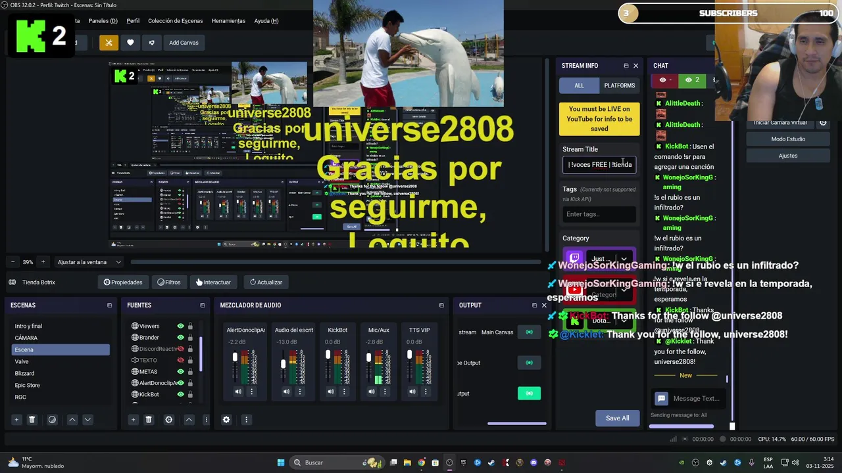842x473 pixels.
Task: Open Mic/Aux three-dot options menu
Action: [385, 392]
